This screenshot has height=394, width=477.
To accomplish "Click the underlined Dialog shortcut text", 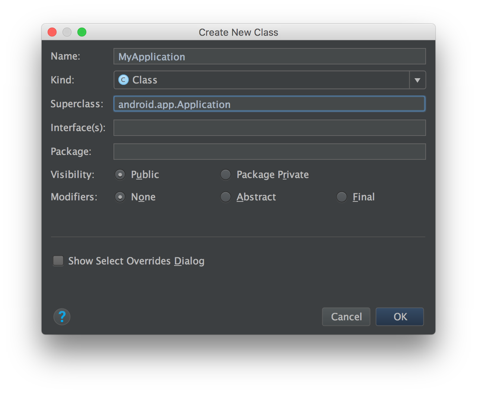I will click(x=189, y=261).
